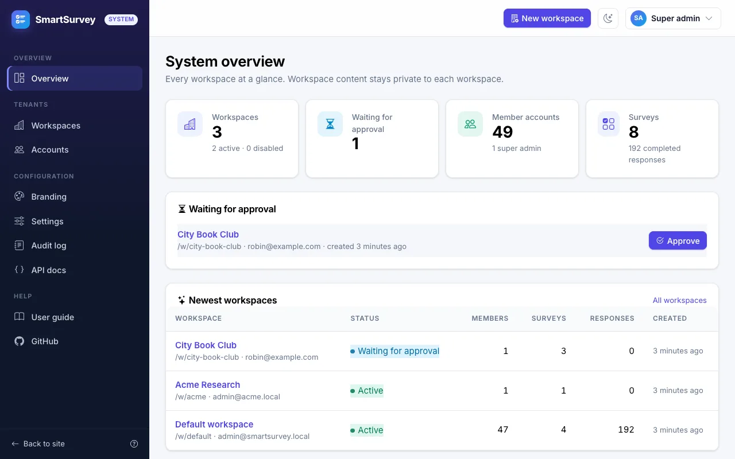Click the MEMBERS column header
Viewport: 735px width, 459px height.
click(x=490, y=318)
